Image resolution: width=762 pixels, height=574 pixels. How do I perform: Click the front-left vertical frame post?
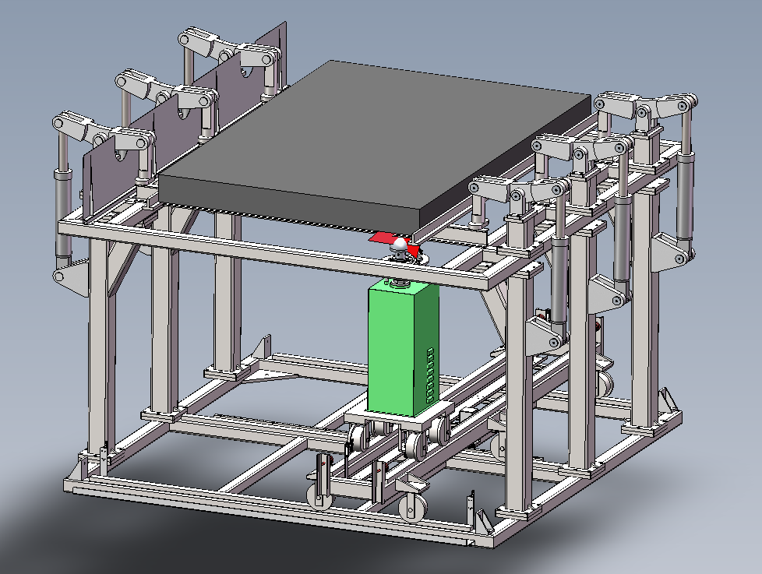tap(99, 350)
